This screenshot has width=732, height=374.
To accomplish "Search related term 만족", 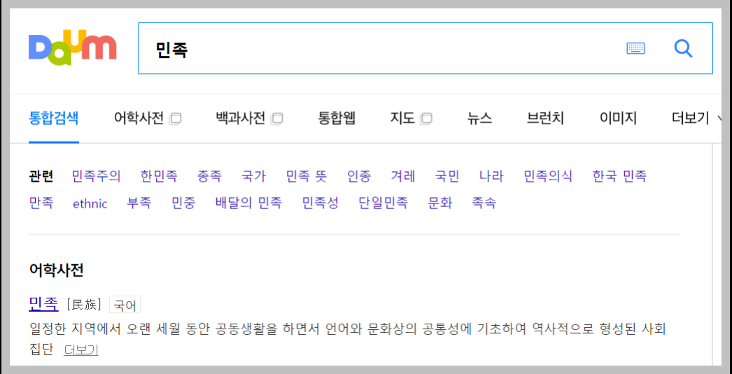I will coord(41,203).
